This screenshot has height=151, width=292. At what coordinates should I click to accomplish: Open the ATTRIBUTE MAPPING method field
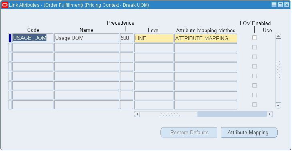[x=206, y=38]
